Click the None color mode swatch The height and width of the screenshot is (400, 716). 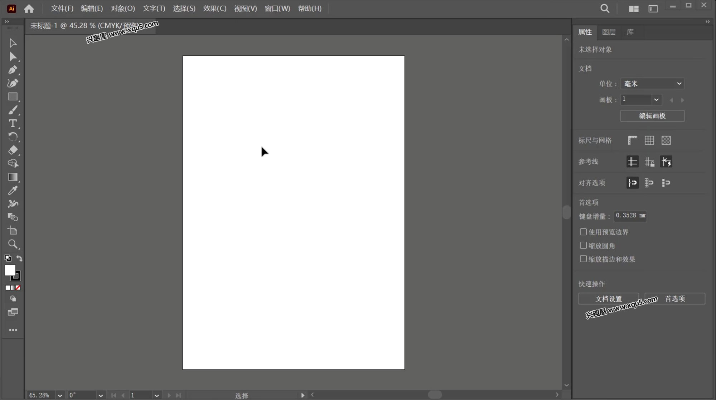click(x=18, y=288)
